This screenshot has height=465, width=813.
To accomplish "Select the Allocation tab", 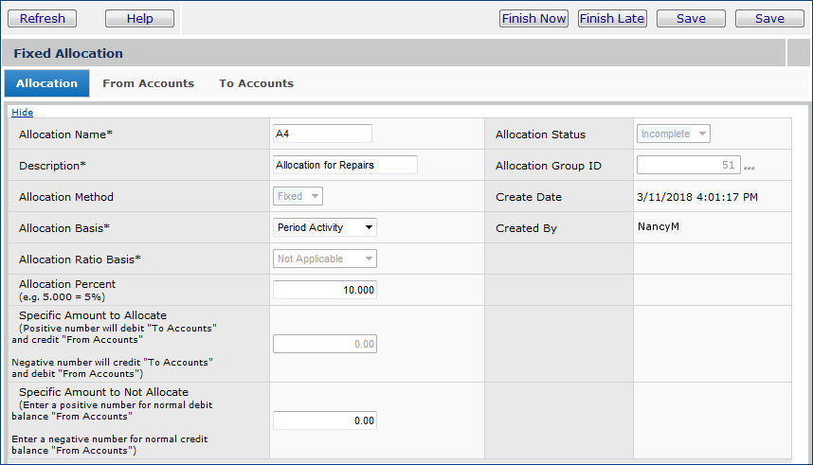I will coord(46,83).
